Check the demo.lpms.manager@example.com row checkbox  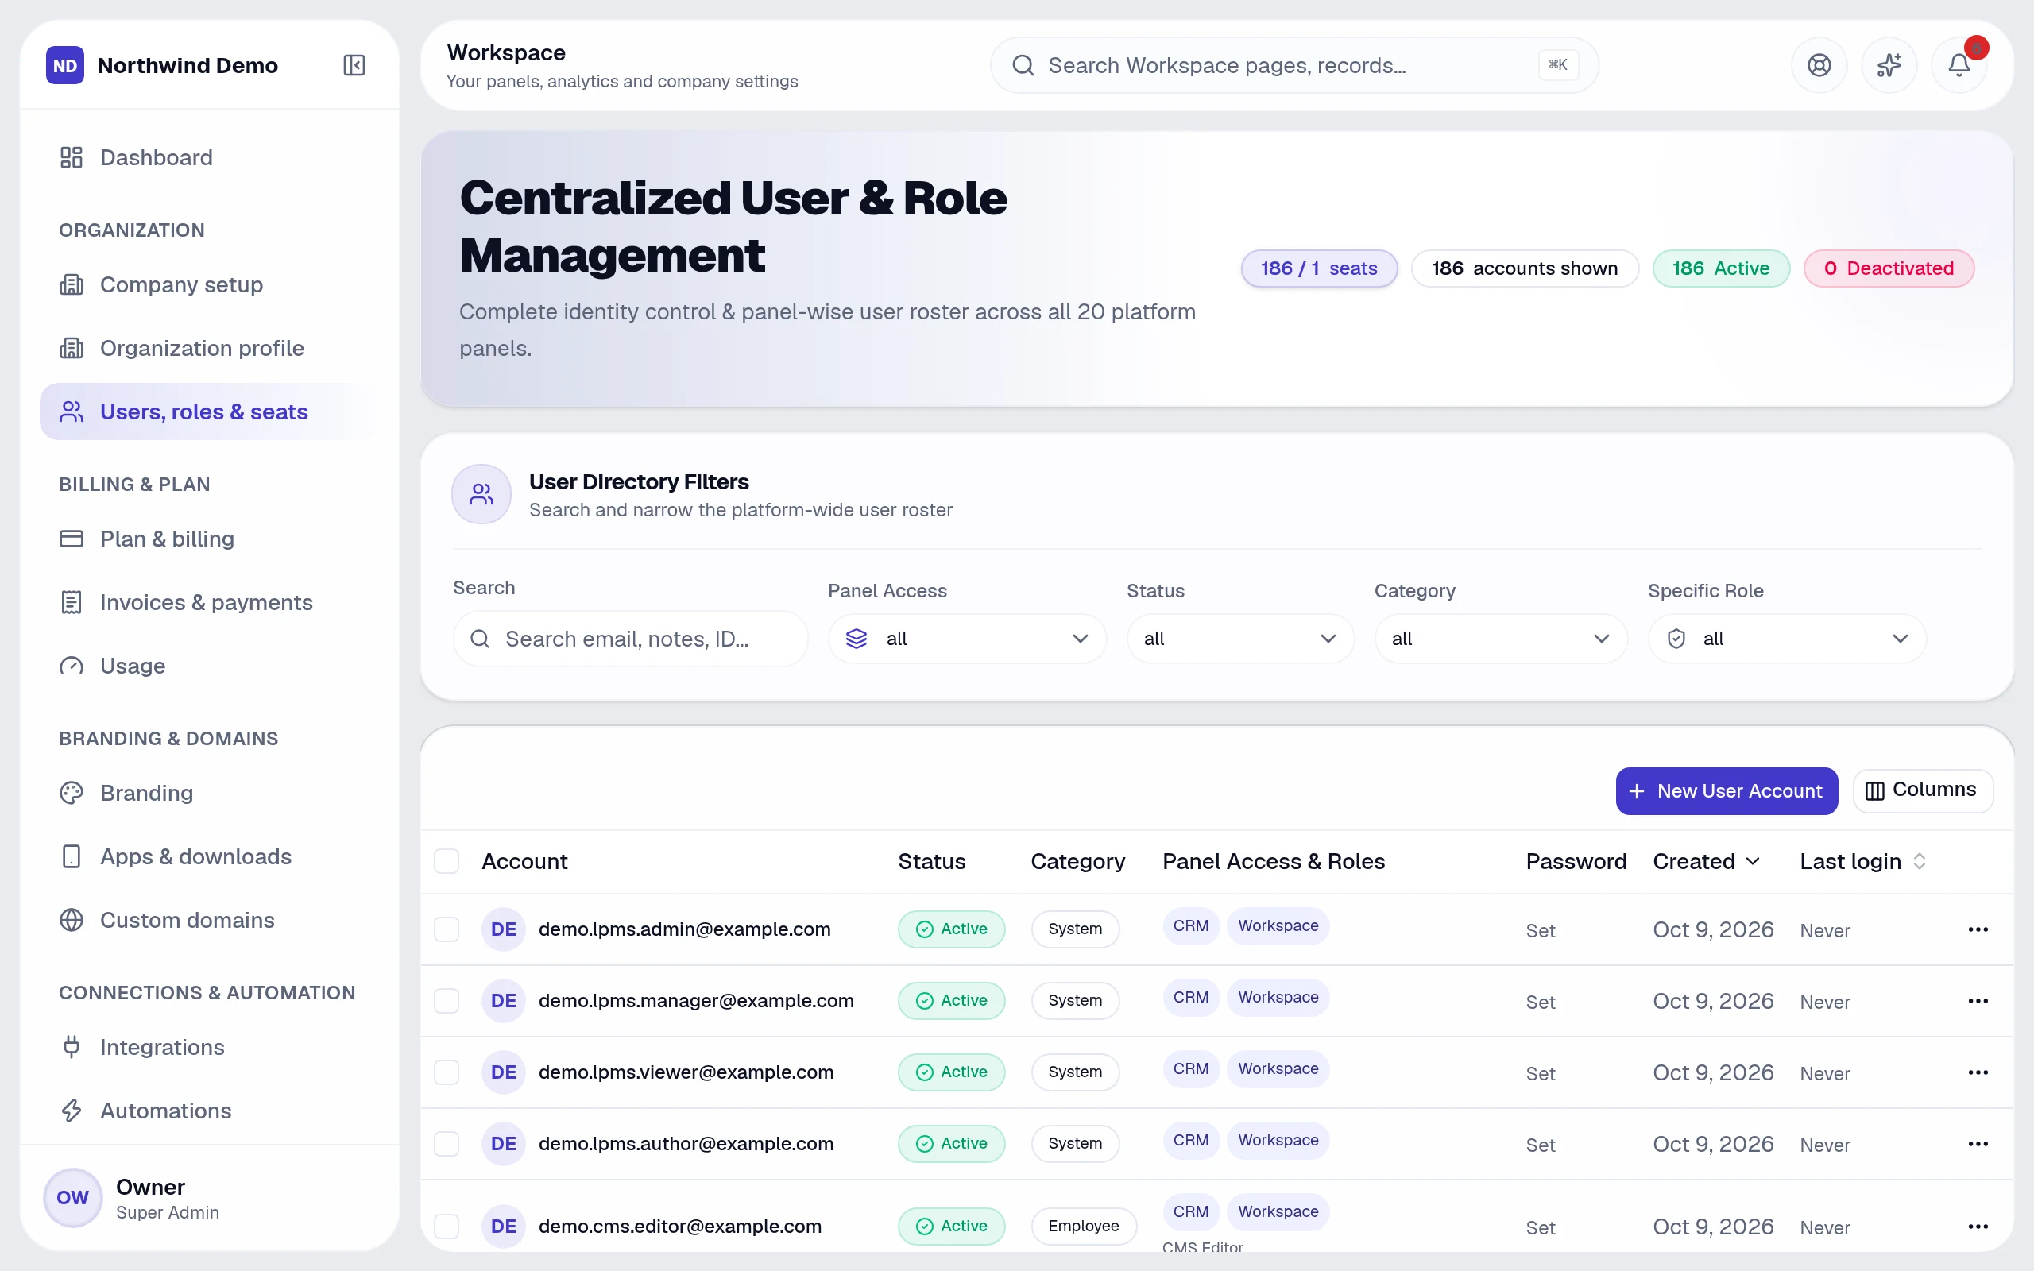pyautogui.click(x=447, y=1001)
